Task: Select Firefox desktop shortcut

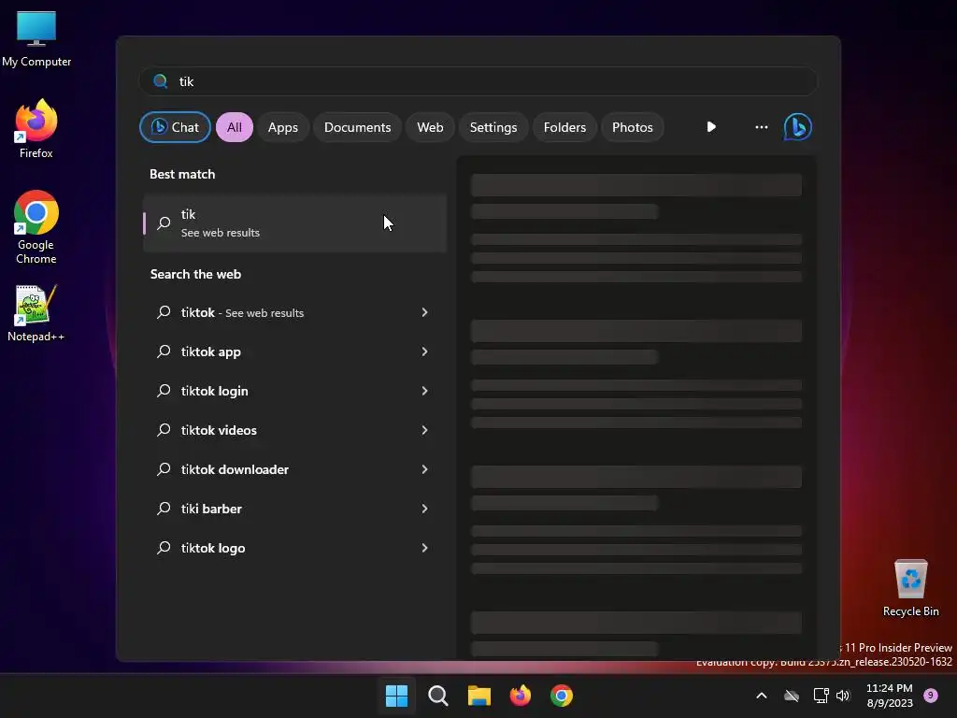Action: pyautogui.click(x=36, y=129)
